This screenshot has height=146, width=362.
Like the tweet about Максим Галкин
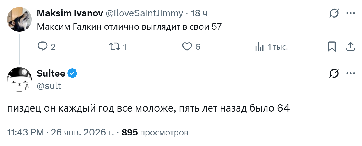click(187, 47)
